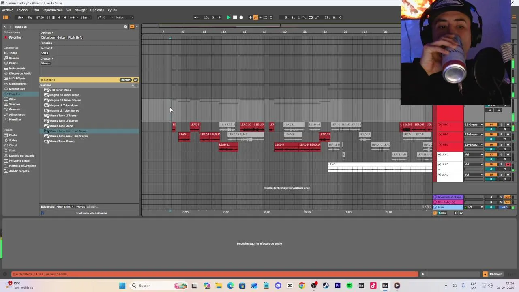This screenshot has height=292, width=519.
Task: Open the Opciones menu
Action: tap(97, 10)
